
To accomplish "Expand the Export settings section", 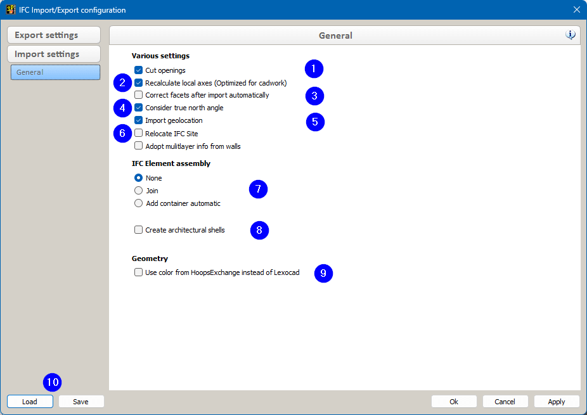I will [54, 35].
